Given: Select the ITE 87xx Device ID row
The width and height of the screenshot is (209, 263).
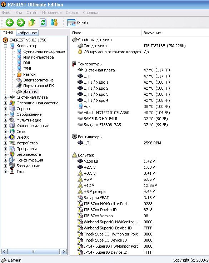Looking at the screenshot, I should pyautogui.click(x=140, y=210).
